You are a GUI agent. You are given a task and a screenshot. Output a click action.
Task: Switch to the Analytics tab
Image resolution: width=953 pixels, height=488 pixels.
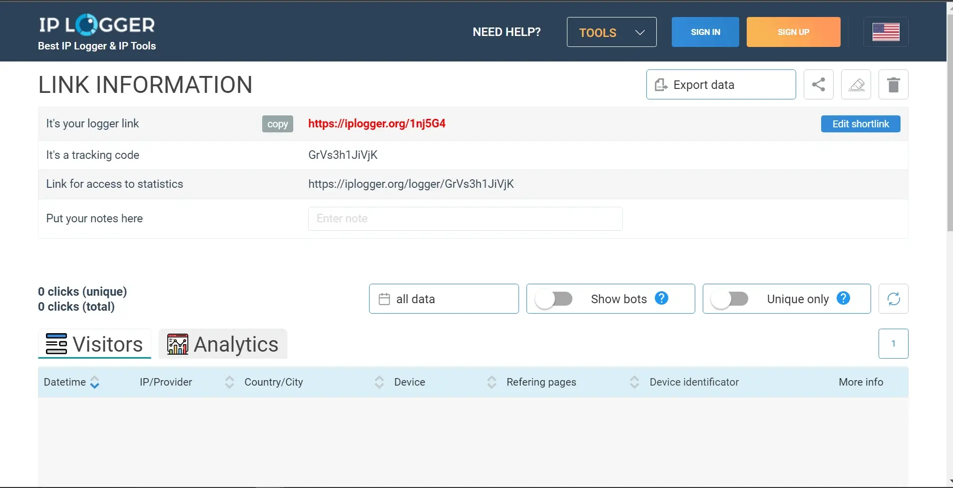[223, 344]
